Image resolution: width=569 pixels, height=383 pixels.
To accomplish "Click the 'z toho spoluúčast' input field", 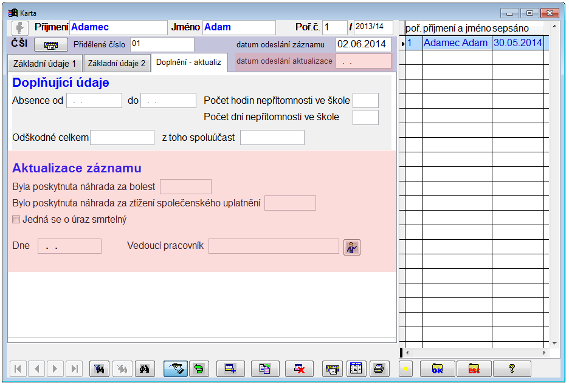I will [x=272, y=138].
